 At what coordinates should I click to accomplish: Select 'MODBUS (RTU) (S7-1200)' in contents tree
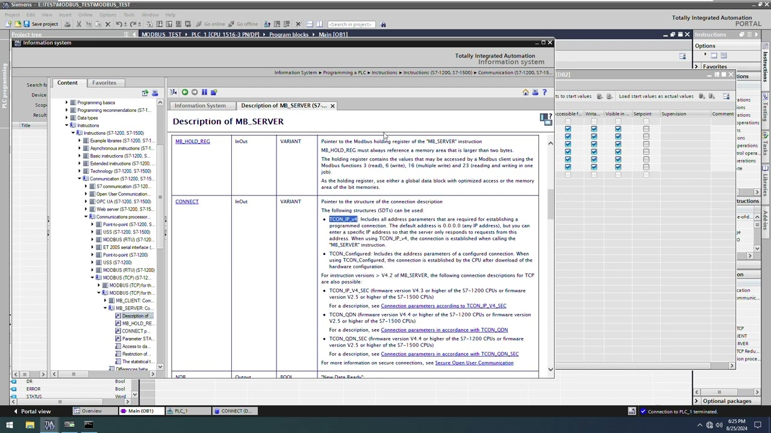[128, 270]
